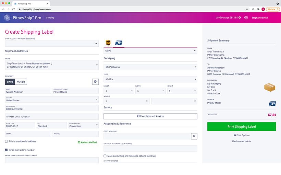Click the City field showing Stamford
The width and height of the screenshot is (281, 175).
(52, 125)
